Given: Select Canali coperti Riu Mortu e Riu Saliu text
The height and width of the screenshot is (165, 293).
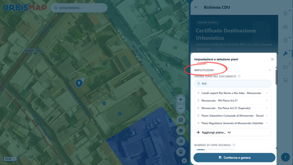Looking at the screenshot, I should tap(231, 93).
